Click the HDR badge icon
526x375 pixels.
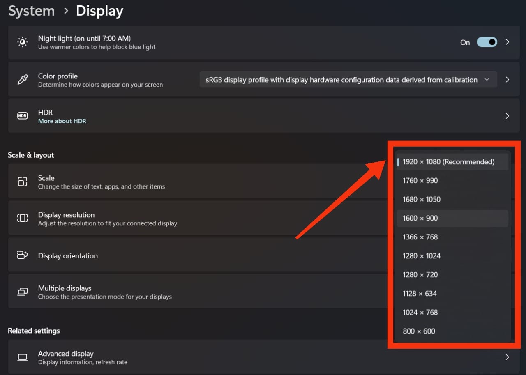pos(23,116)
